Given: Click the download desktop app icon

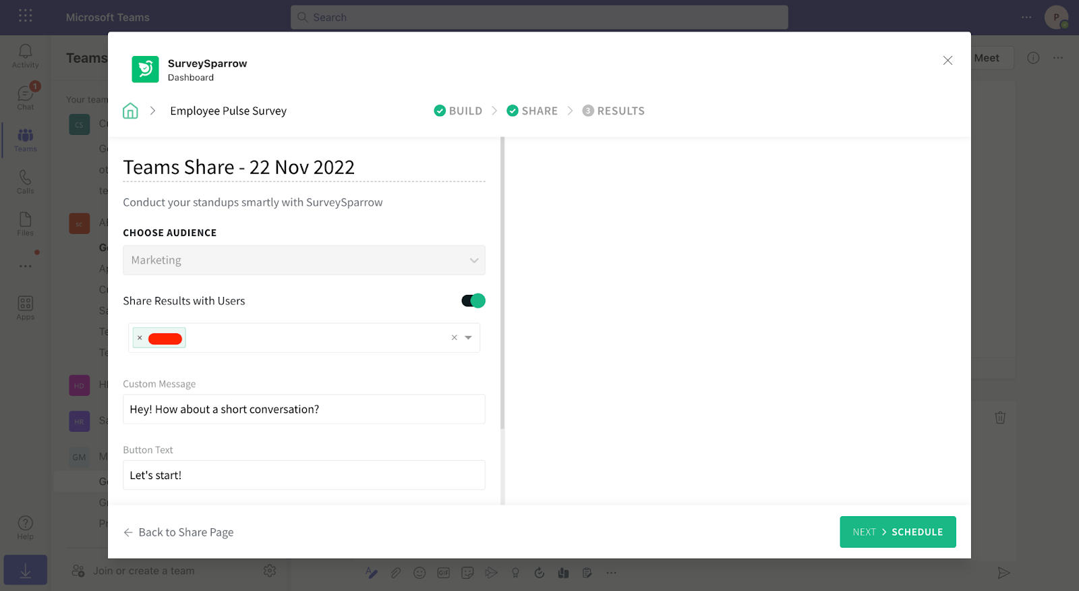Looking at the screenshot, I should pos(25,570).
